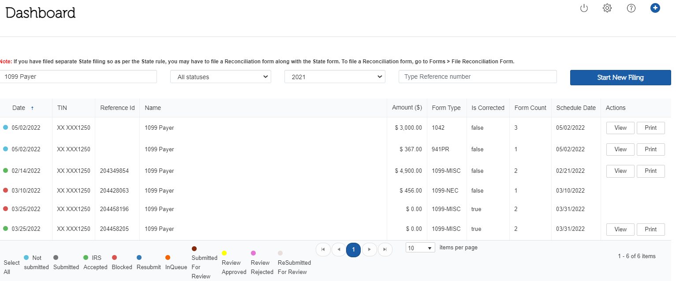The height and width of the screenshot is (281, 676).
Task: Print the 1042 form row
Action: tap(651, 128)
